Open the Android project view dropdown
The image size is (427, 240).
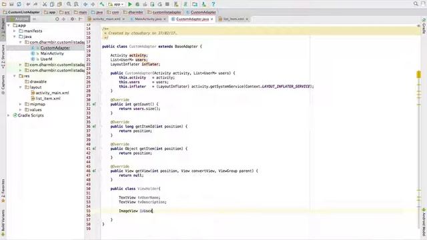[19, 19]
